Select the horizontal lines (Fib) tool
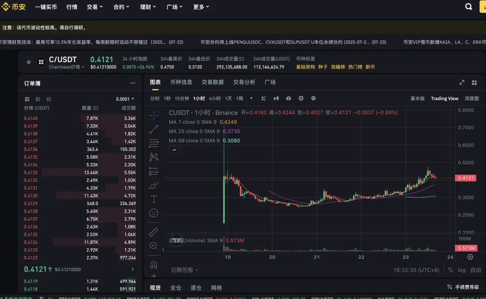The width and height of the screenshot is (486, 299). click(154, 143)
